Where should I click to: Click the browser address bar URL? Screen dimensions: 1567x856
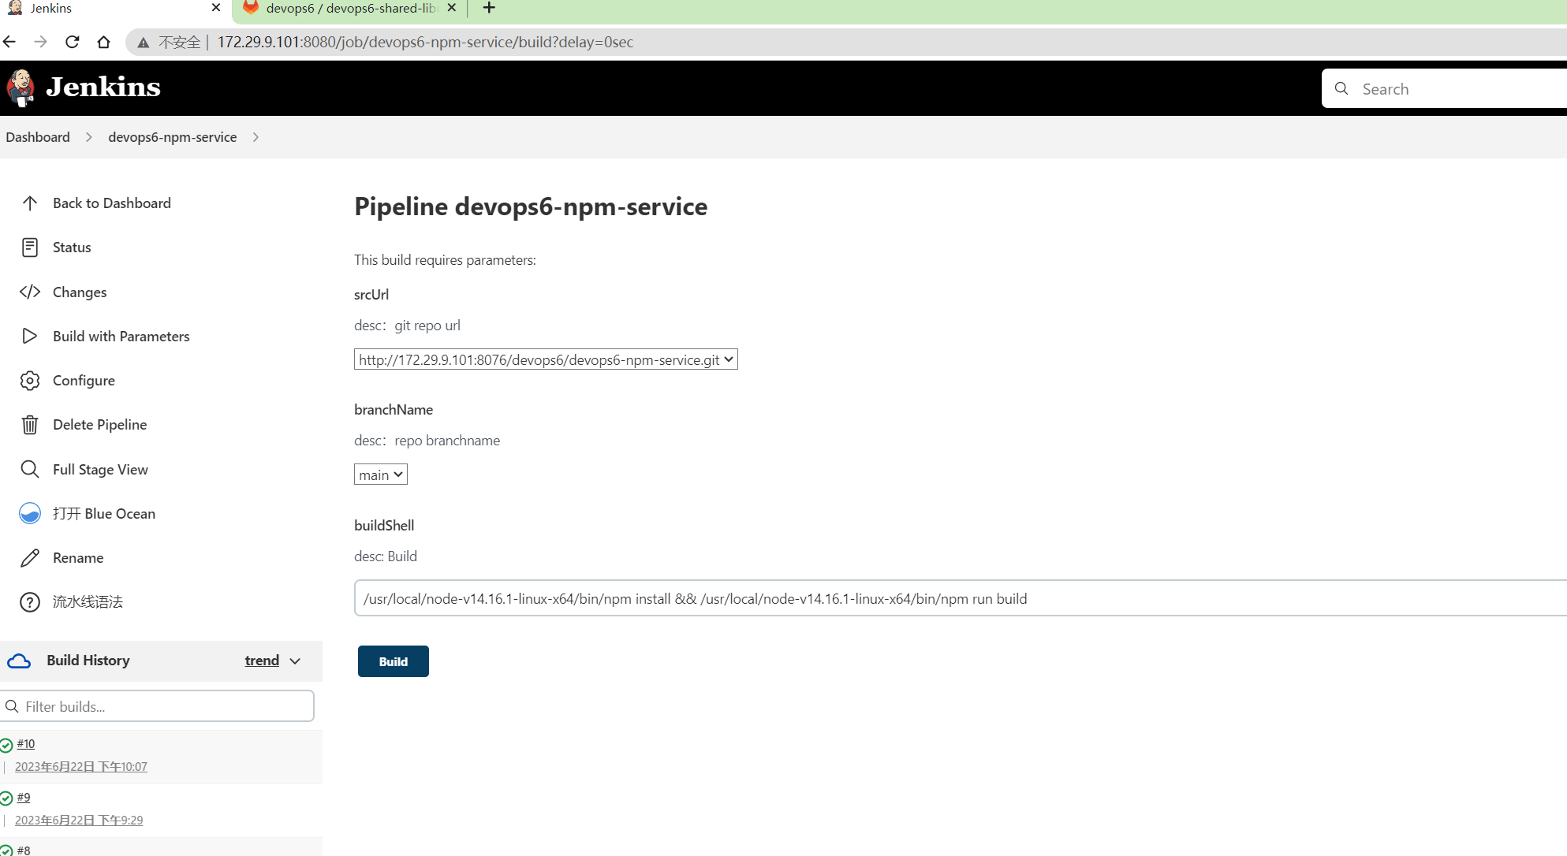(x=426, y=43)
